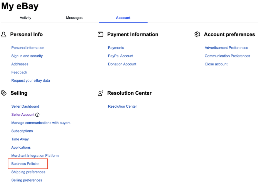Open Selling preferences

tap(27, 180)
